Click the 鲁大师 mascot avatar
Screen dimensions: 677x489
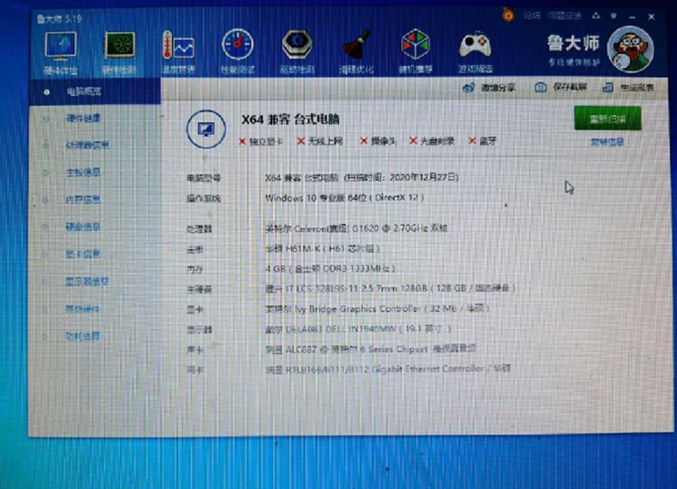[630, 49]
